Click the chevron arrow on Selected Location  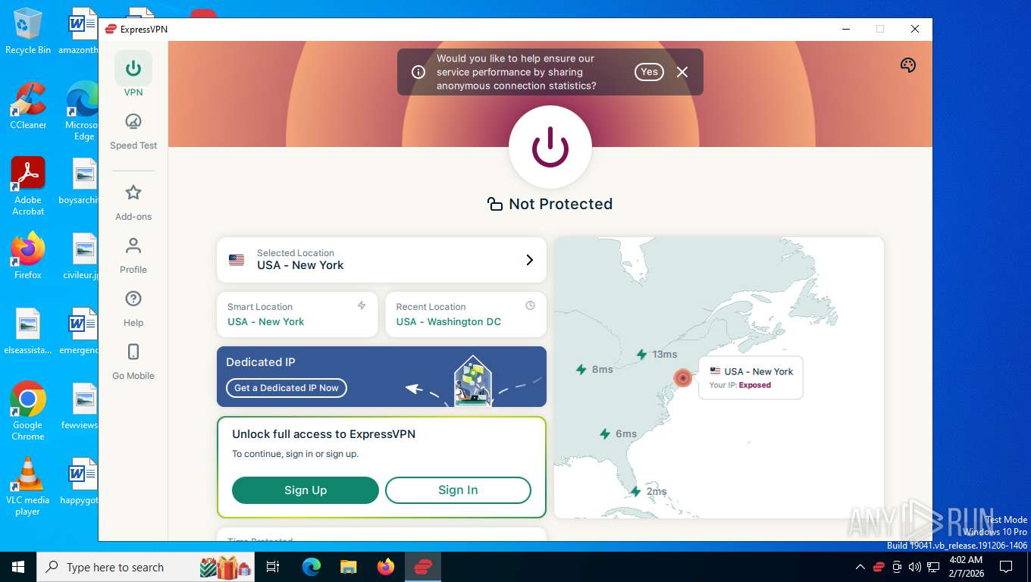click(530, 260)
